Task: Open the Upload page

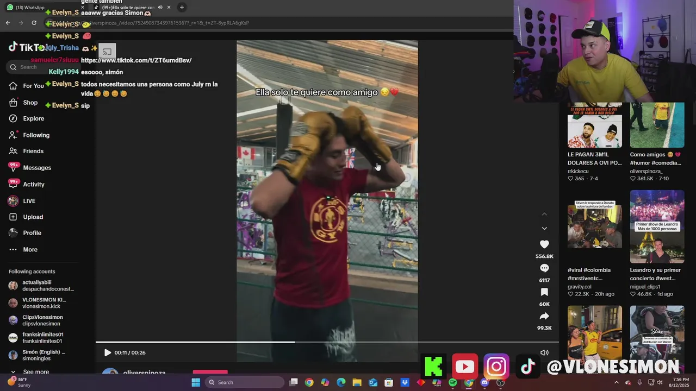Action: [x=26, y=217]
